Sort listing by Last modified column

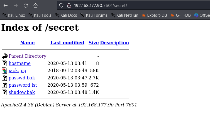click(67, 43)
